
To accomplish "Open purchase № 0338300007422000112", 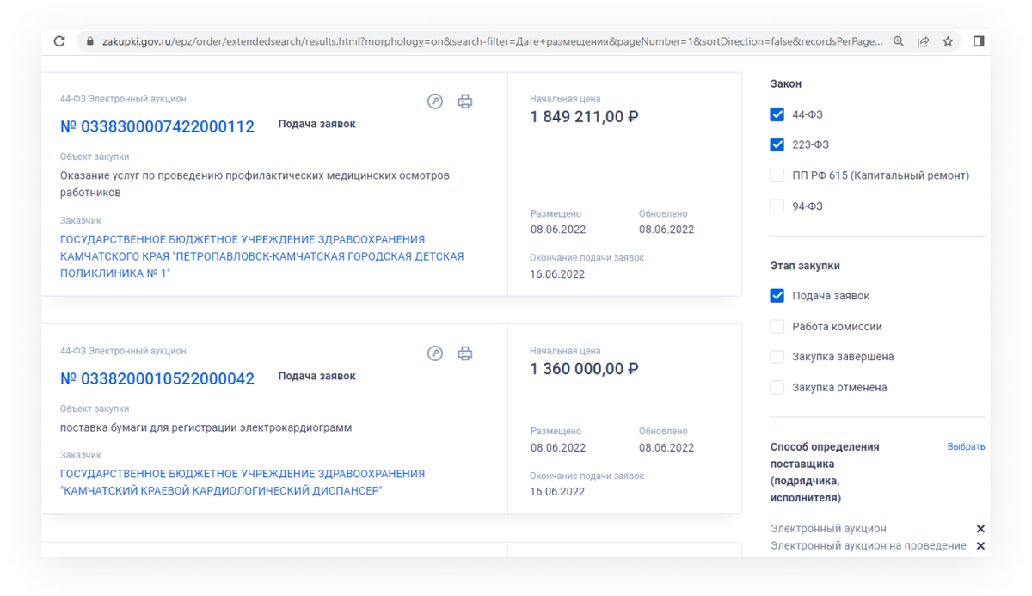I will pyautogui.click(x=157, y=126).
